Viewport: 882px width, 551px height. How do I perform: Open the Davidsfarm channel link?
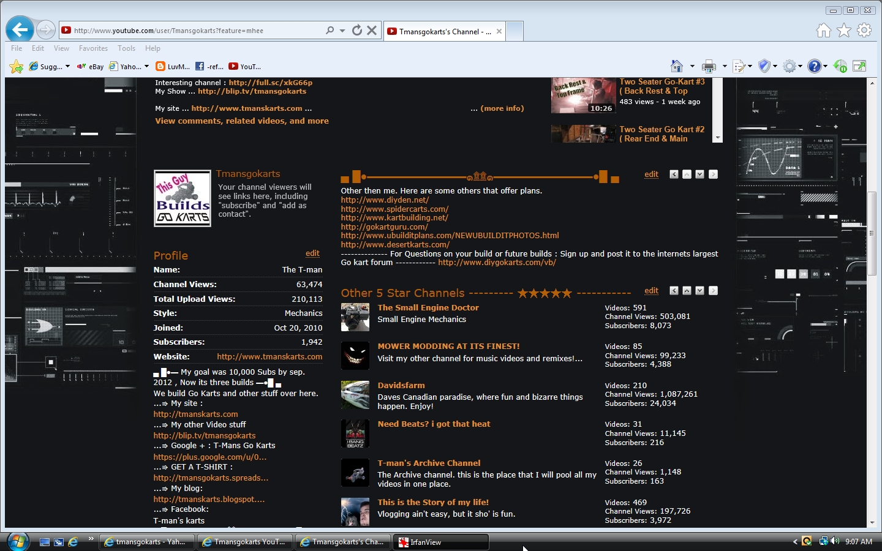tap(401, 386)
